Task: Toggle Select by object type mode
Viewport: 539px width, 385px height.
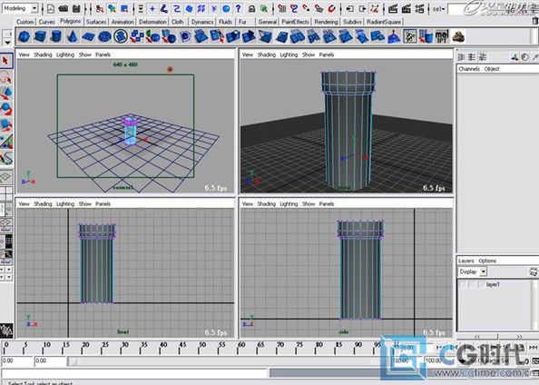Action: [x=112, y=9]
